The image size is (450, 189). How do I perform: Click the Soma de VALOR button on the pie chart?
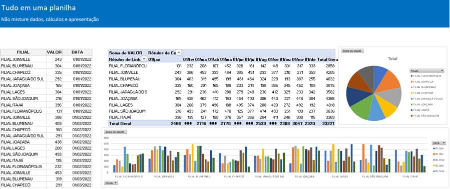click(x=352, y=51)
